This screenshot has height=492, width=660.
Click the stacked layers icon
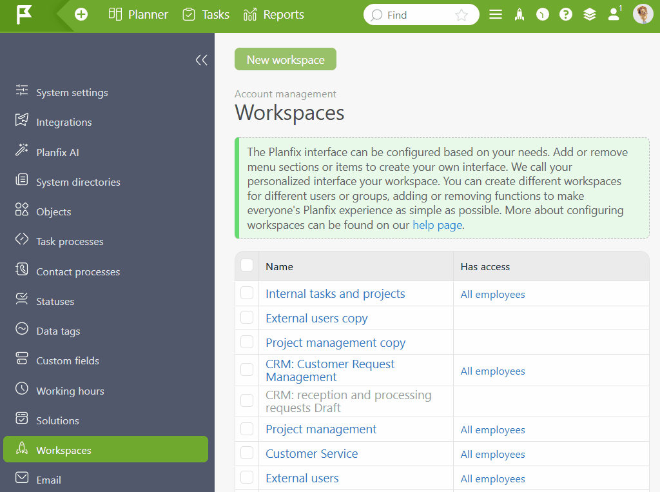(589, 15)
